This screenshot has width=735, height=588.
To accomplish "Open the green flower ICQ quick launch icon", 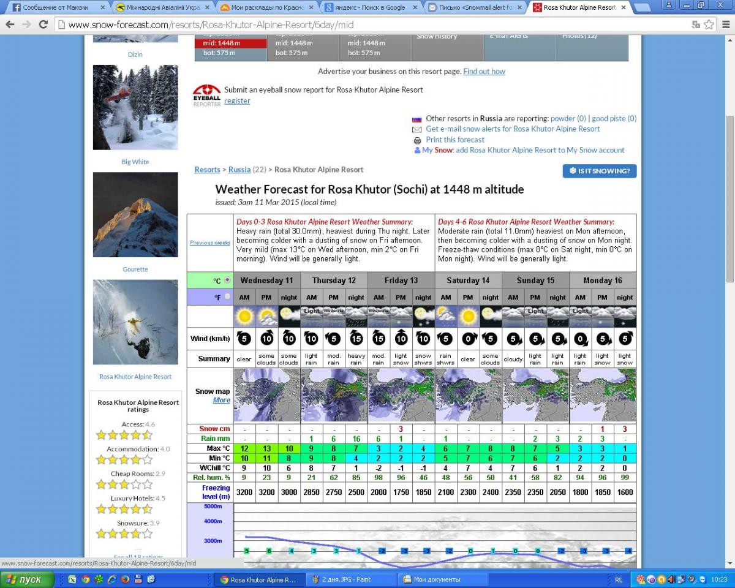I will (x=99, y=579).
